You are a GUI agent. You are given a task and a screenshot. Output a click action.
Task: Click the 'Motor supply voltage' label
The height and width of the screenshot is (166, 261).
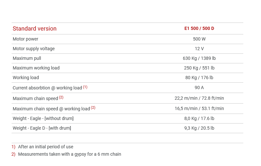(33, 49)
